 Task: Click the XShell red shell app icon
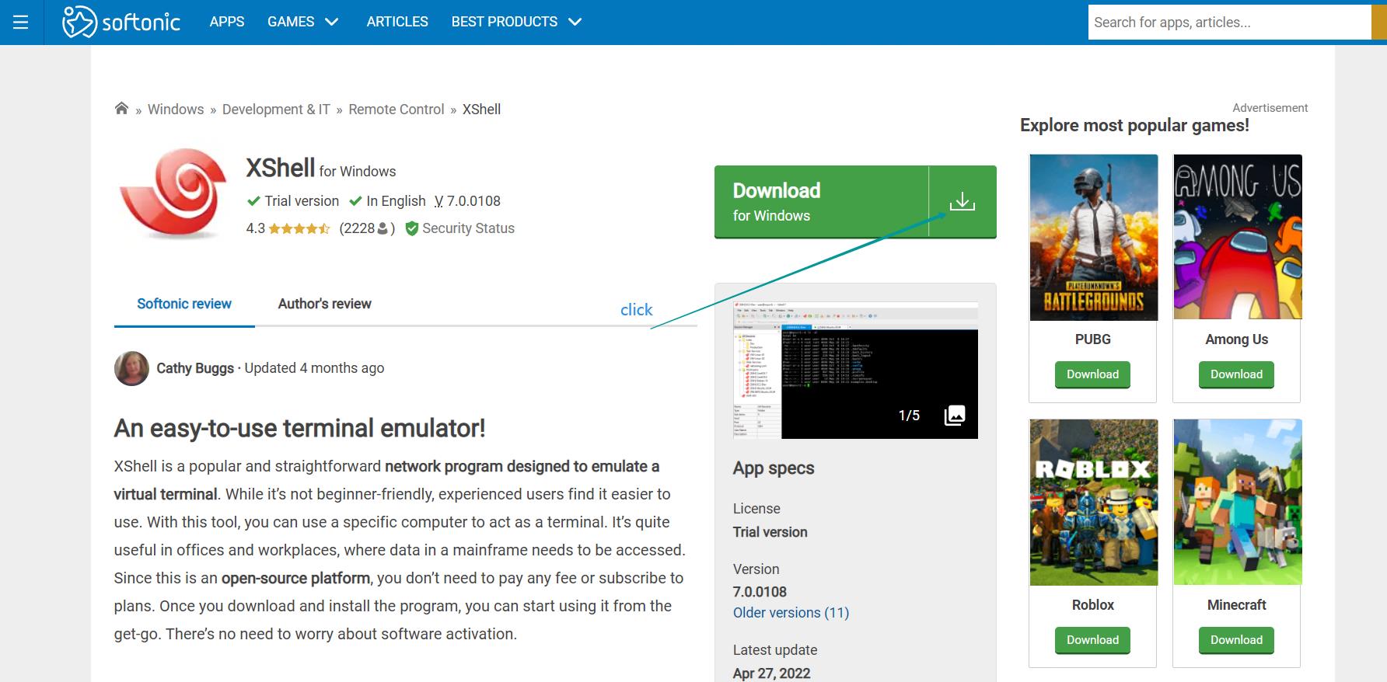173,193
